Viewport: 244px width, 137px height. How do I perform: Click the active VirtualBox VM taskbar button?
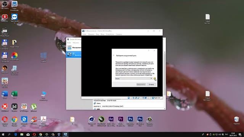point(66,134)
